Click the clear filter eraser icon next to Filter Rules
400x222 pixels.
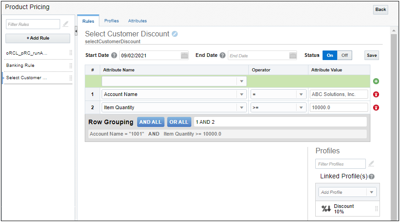click(66, 24)
